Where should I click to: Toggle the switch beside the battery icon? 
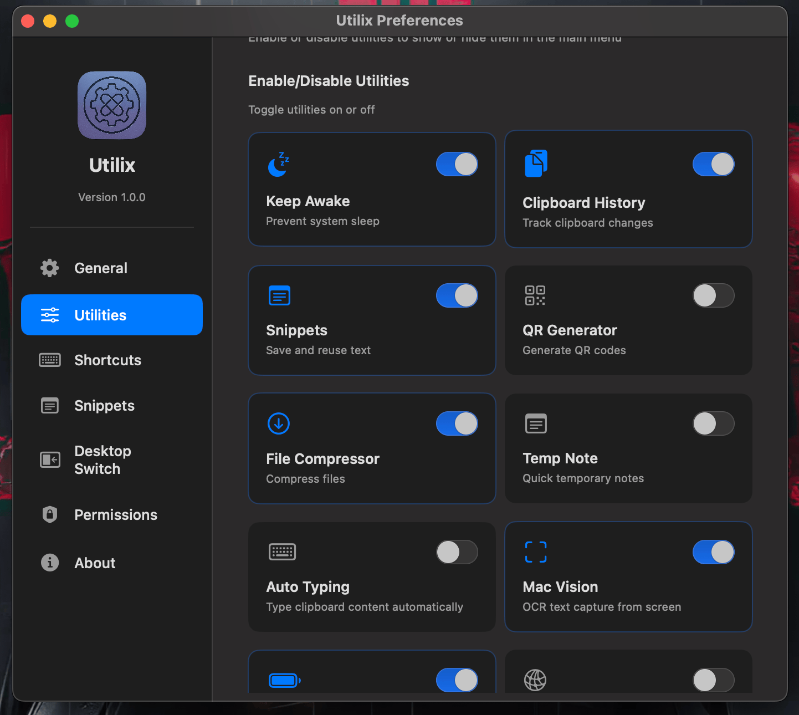click(x=457, y=680)
